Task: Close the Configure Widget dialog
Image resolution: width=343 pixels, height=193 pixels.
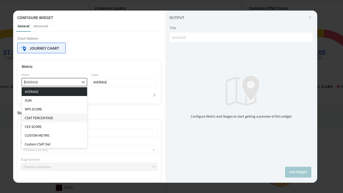Action: (x=310, y=17)
